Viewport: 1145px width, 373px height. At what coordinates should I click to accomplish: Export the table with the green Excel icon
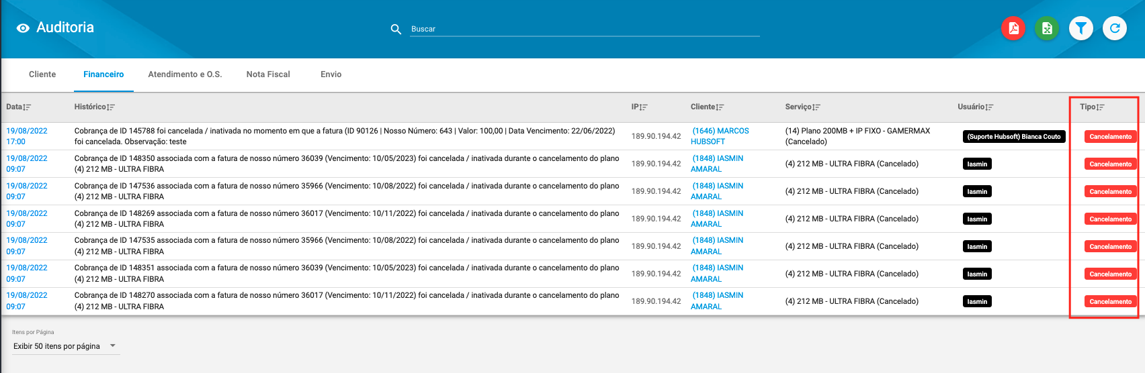coord(1047,28)
